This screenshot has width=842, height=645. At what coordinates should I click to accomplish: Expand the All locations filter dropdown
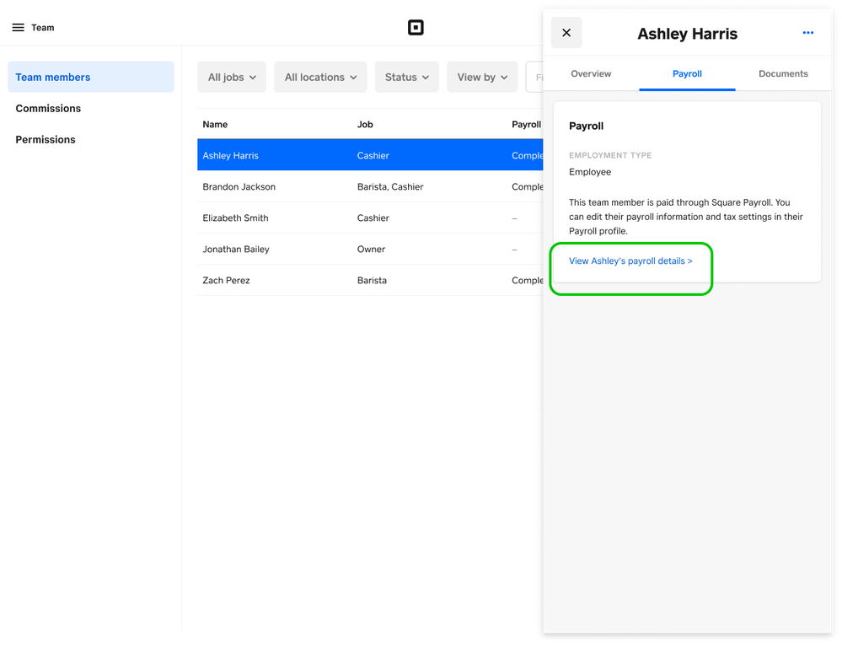[x=320, y=77]
